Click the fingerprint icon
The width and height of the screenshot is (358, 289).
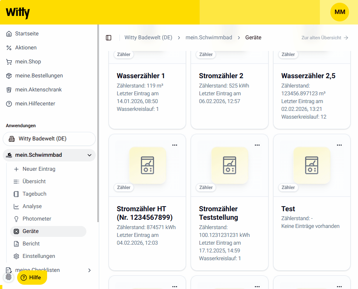9,277
